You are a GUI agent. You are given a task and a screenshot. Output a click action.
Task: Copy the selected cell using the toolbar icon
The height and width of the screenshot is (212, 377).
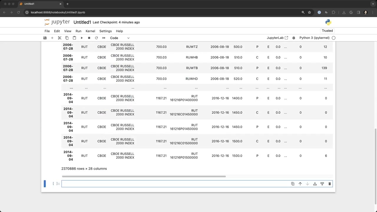(x=67, y=38)
